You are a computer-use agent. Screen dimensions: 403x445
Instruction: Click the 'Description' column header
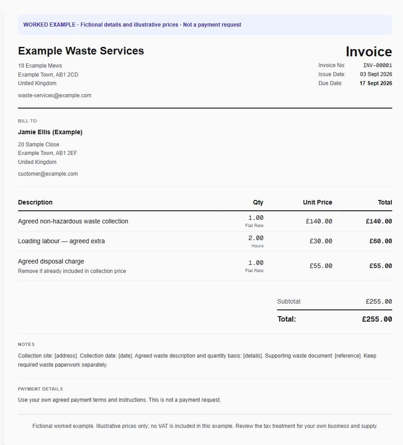[36, 202]
